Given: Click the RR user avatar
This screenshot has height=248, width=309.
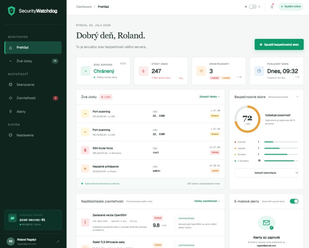Looking at the screenshot, I should tap(11, 242).
